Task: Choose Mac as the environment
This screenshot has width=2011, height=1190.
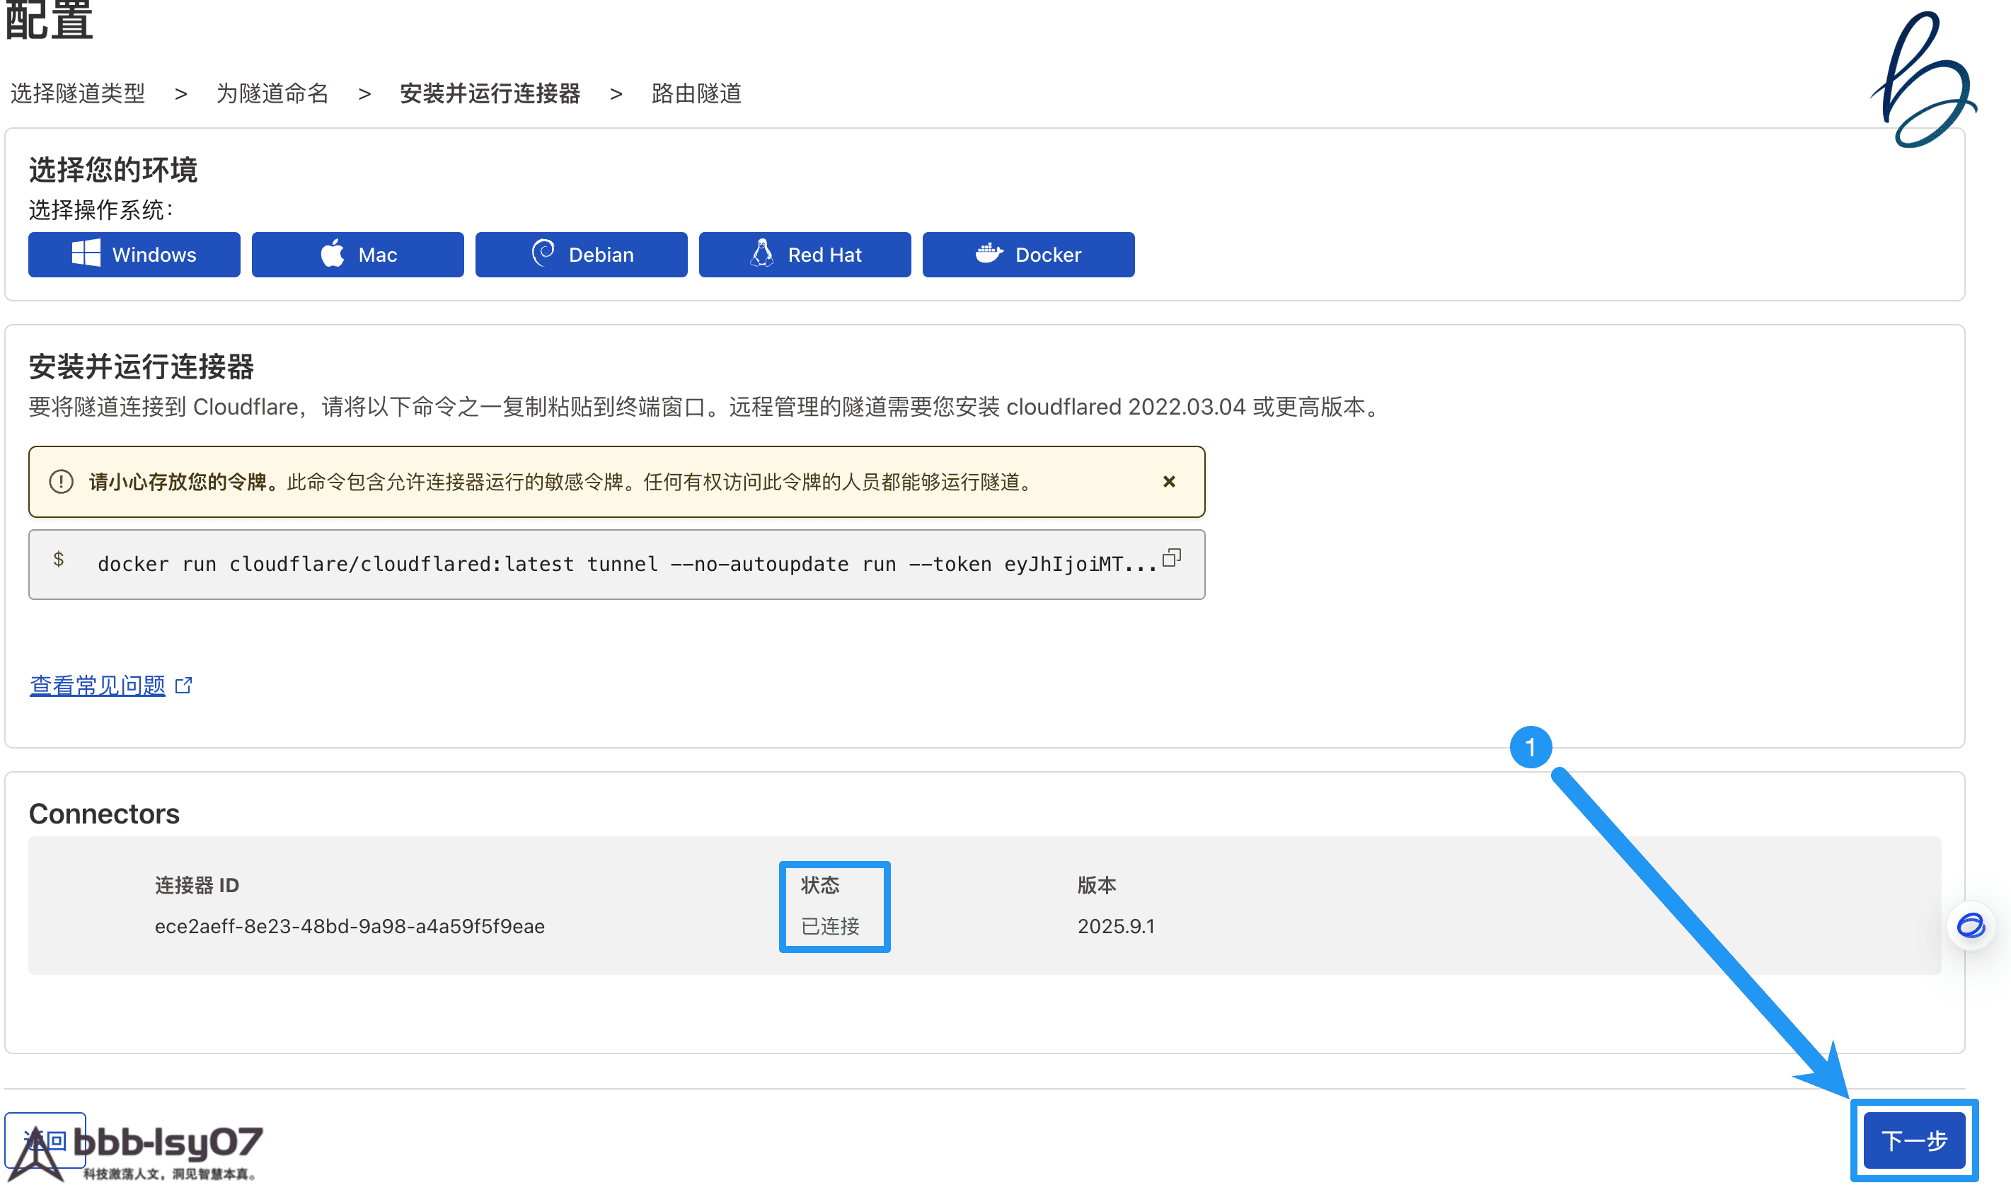Action: click(x=357, y=254)
